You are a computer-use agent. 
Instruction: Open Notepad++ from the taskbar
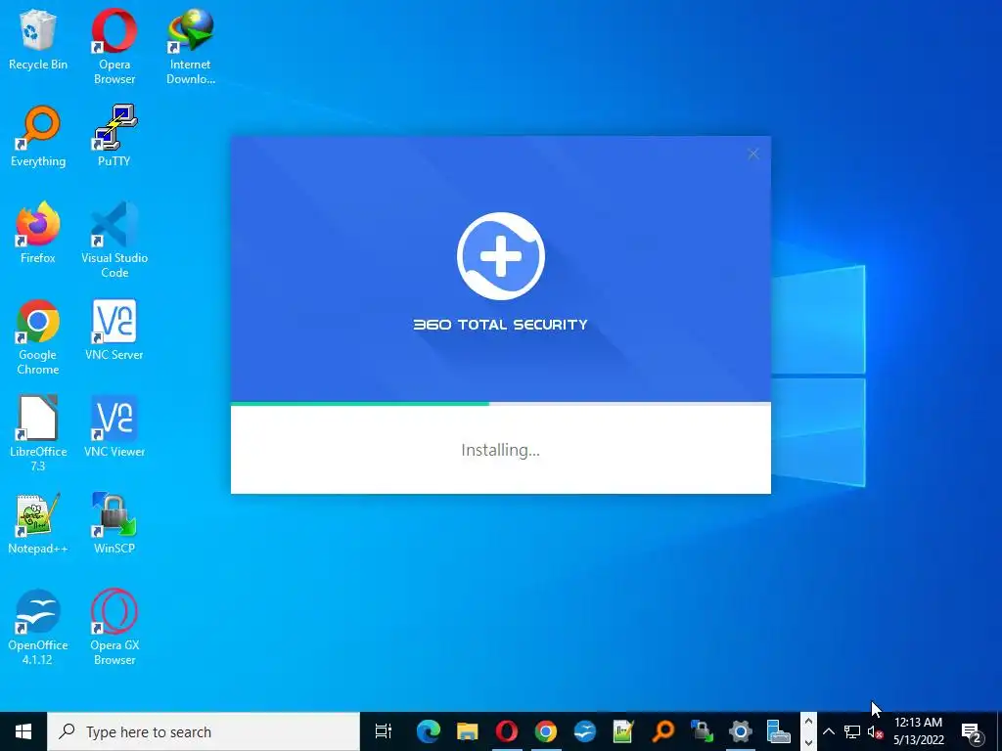pyautogui.click(x=623, y=731)
